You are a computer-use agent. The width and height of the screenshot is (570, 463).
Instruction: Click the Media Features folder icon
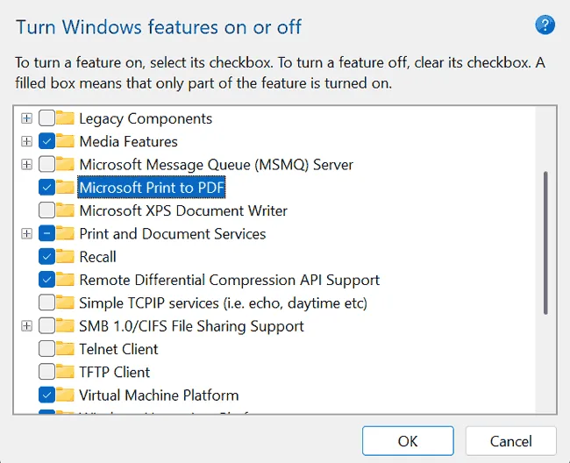point(66,141)
